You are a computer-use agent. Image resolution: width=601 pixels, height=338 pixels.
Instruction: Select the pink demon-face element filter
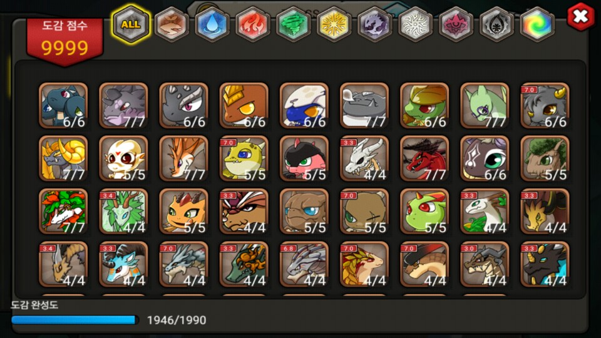456,24
